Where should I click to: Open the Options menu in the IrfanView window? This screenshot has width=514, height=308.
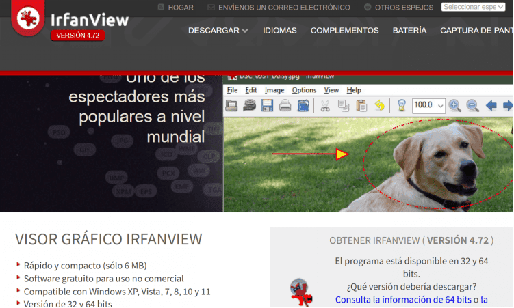coord(304,90)
